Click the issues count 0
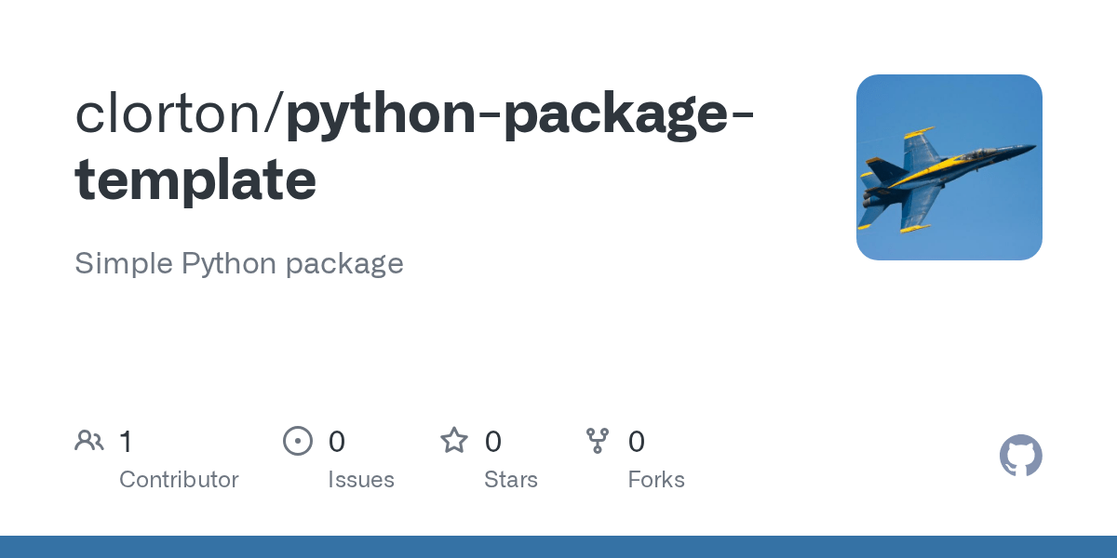 pos(337,442)
